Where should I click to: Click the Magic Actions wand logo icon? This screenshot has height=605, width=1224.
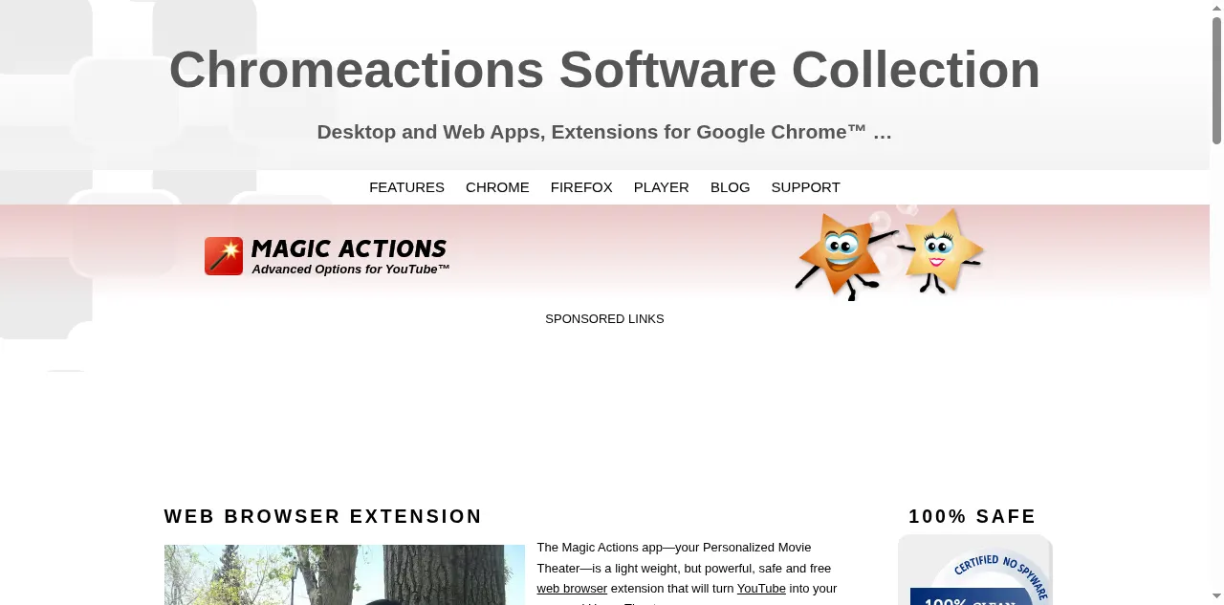click(224, 256)
